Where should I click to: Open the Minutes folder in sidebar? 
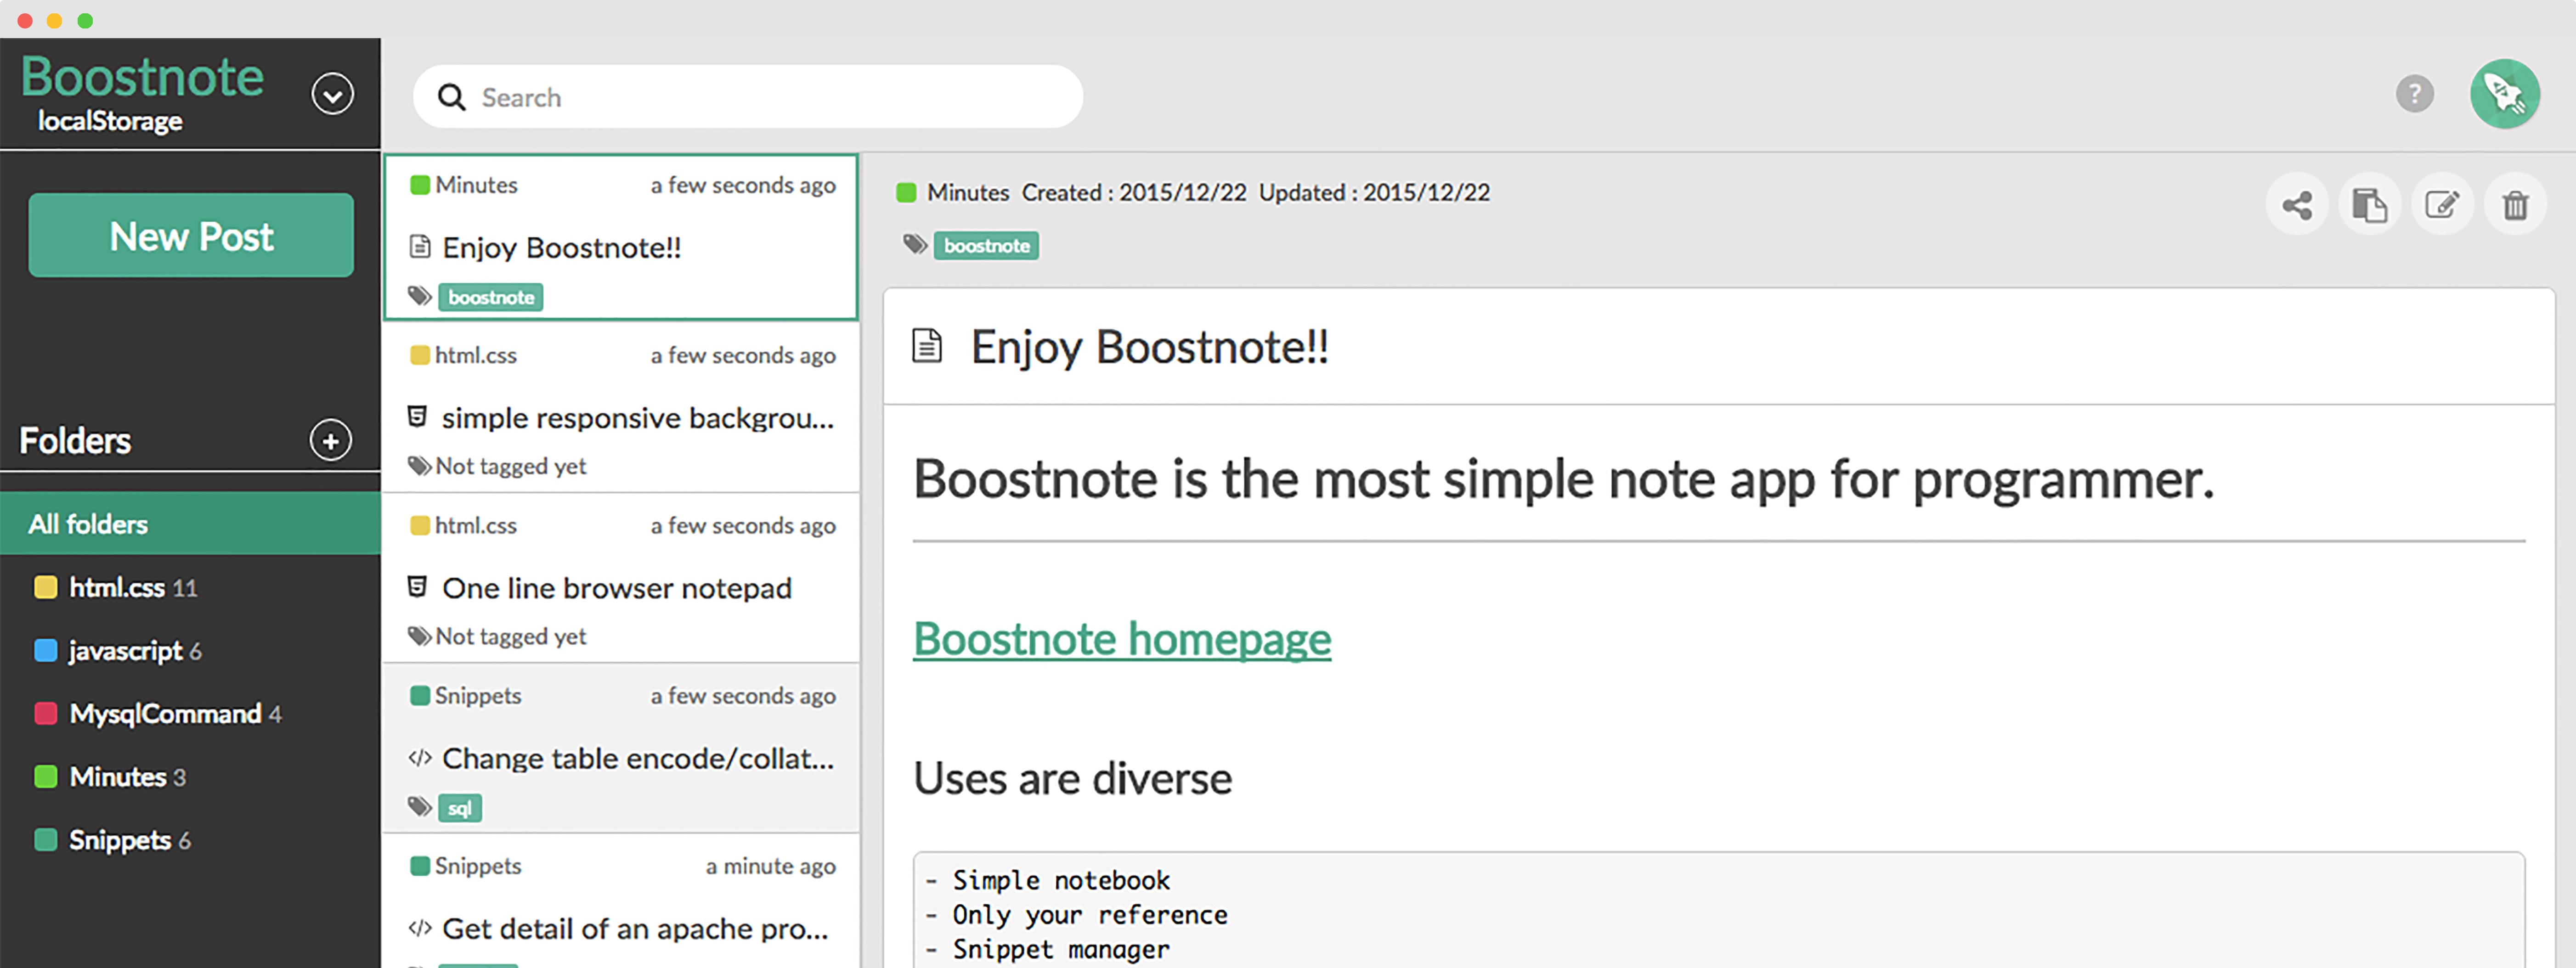(190, 776)
